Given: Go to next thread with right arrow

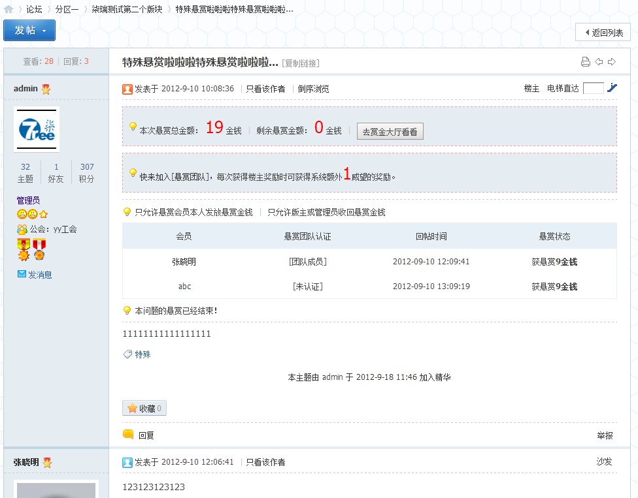Looking at the screenshot, I should (612, 62).
